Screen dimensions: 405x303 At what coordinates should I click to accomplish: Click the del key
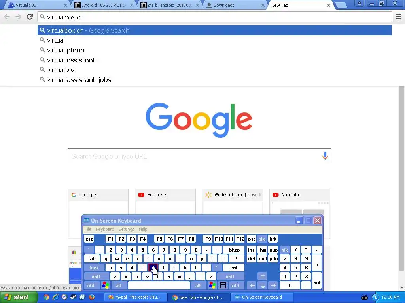click(x=252, y=259)
